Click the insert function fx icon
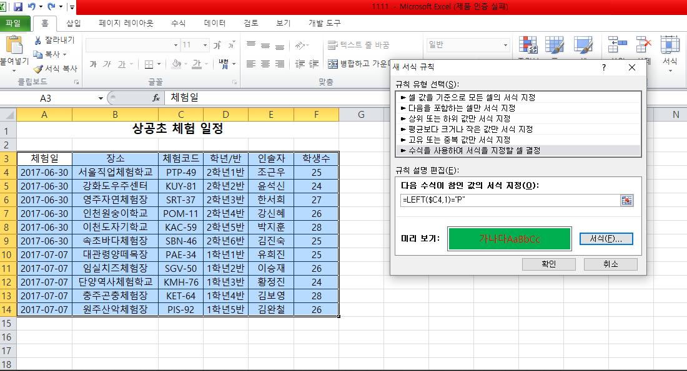The height and width of the screenshot is (371, 687). [156, 98]
